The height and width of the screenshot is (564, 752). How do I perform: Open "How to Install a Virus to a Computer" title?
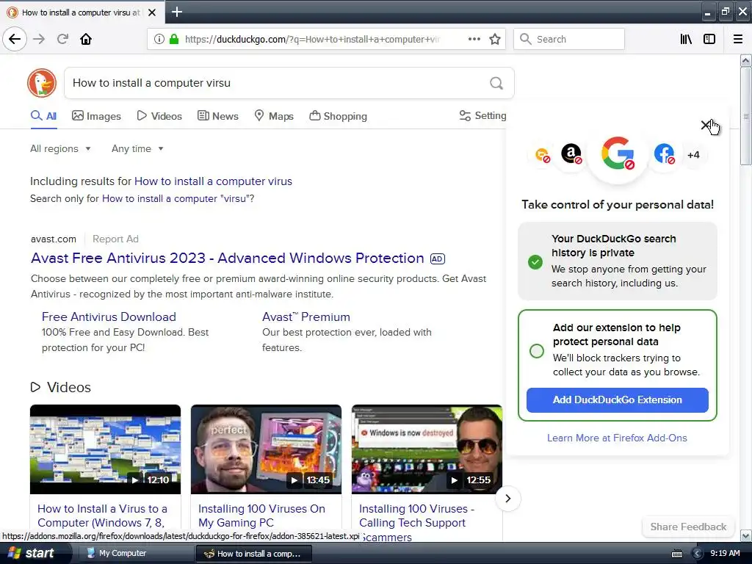[102, 516]
